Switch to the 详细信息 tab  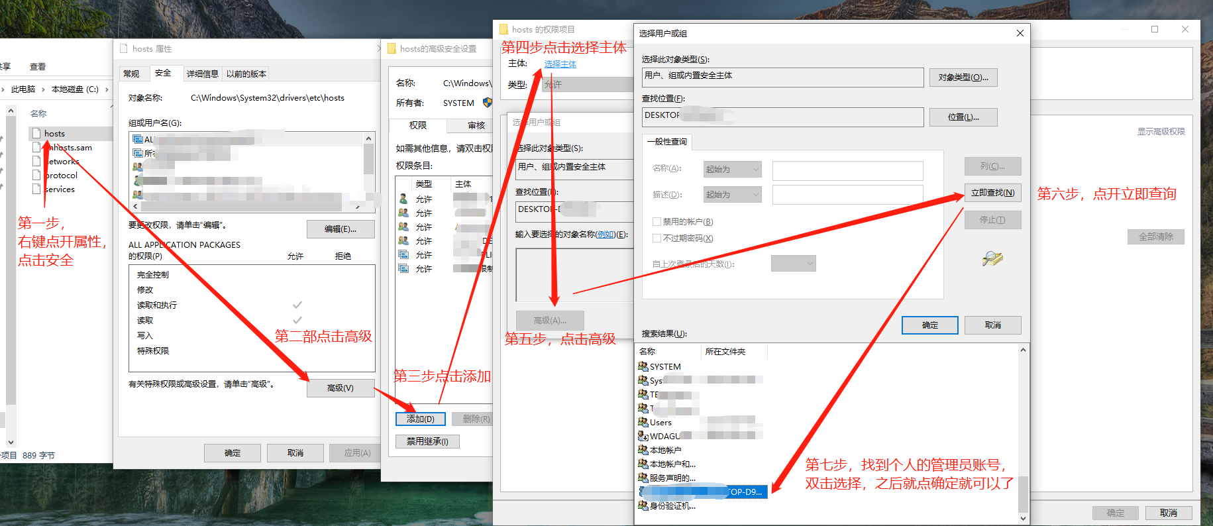[x=202, y=74]
